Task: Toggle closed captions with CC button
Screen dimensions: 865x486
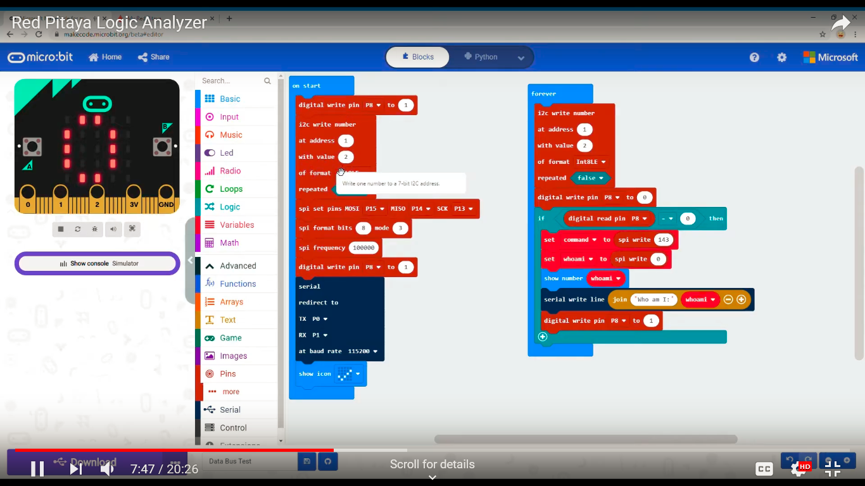Action: (x=764, y=469)
